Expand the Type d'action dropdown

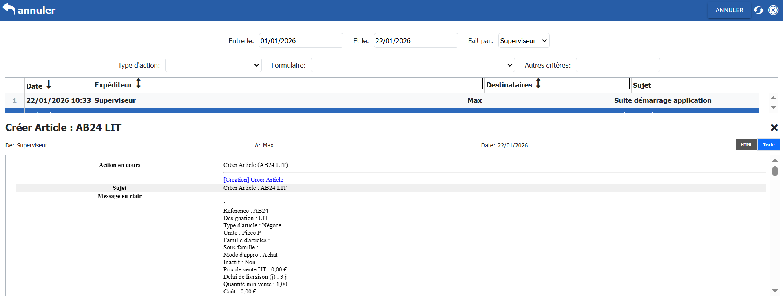click(213, 65)
